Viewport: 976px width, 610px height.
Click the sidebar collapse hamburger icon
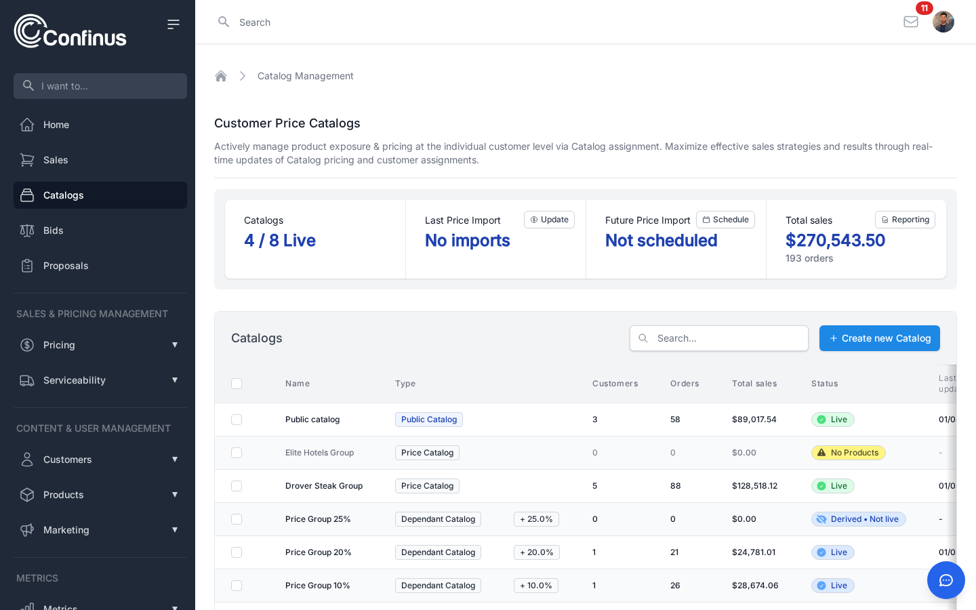pyautogui.click(x=174, y=24)
